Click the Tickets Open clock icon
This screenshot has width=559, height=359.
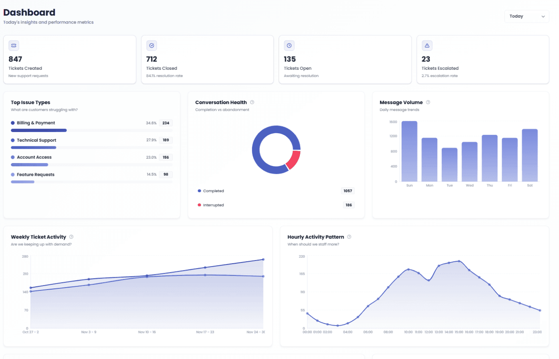click(289, 45)
